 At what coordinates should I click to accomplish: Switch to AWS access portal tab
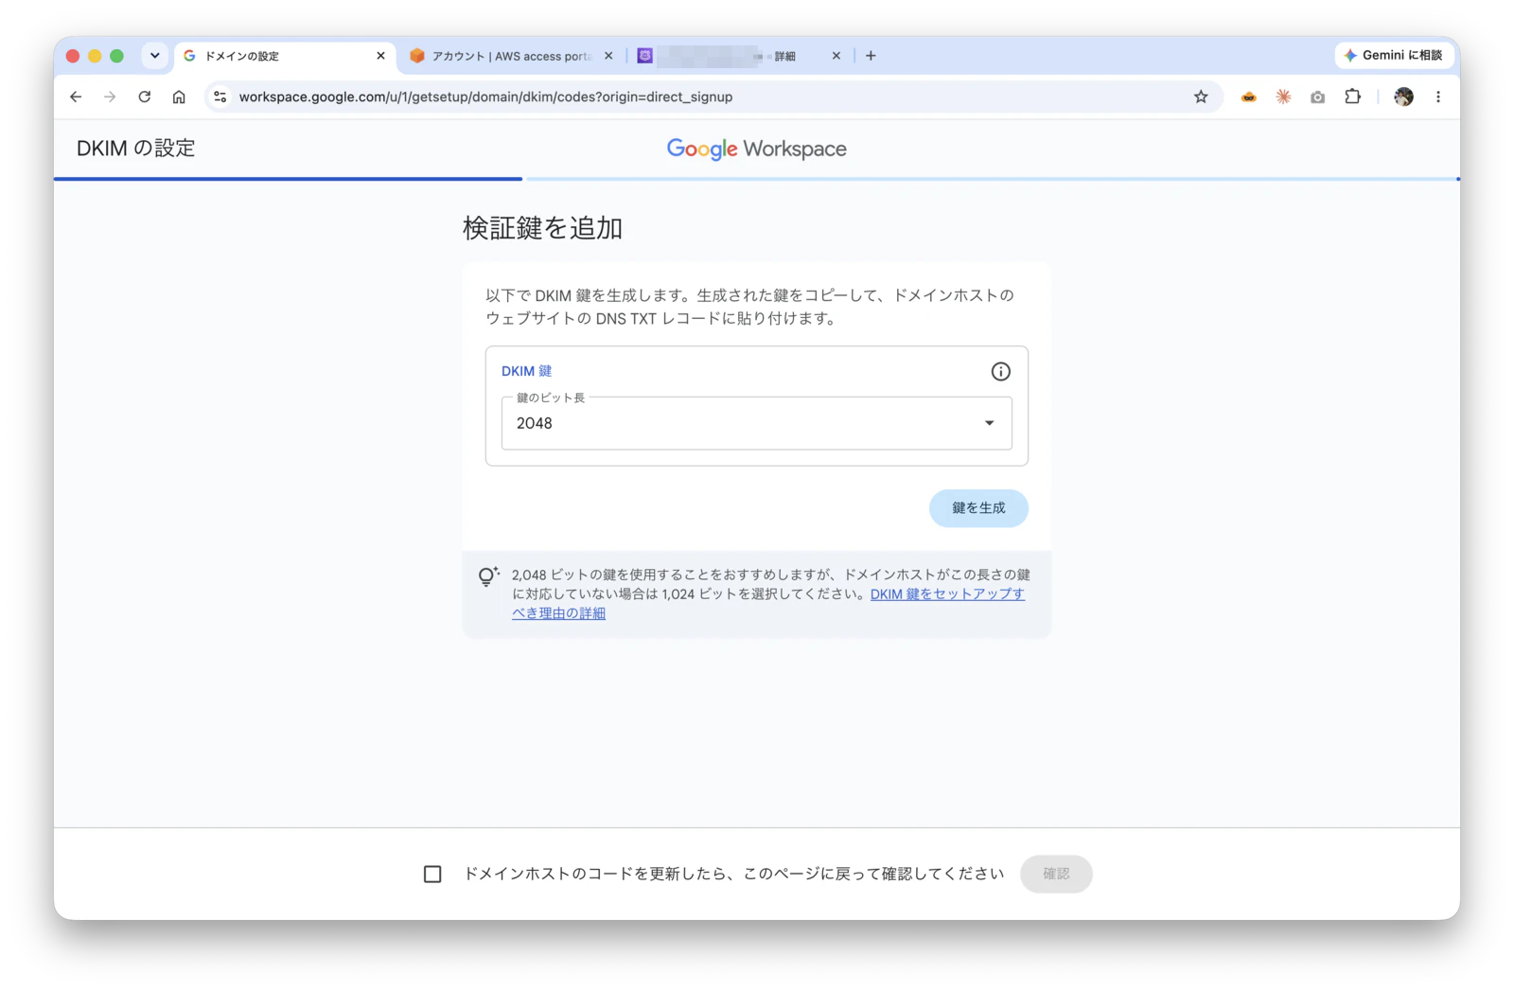coord(511,56)
